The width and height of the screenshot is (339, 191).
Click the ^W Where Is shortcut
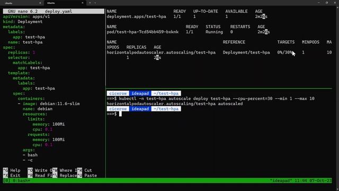coord(65,170)
